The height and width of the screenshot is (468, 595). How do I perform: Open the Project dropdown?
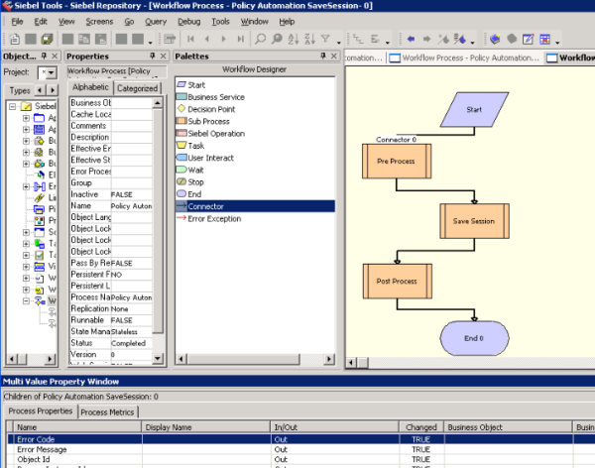pos(51,72)
